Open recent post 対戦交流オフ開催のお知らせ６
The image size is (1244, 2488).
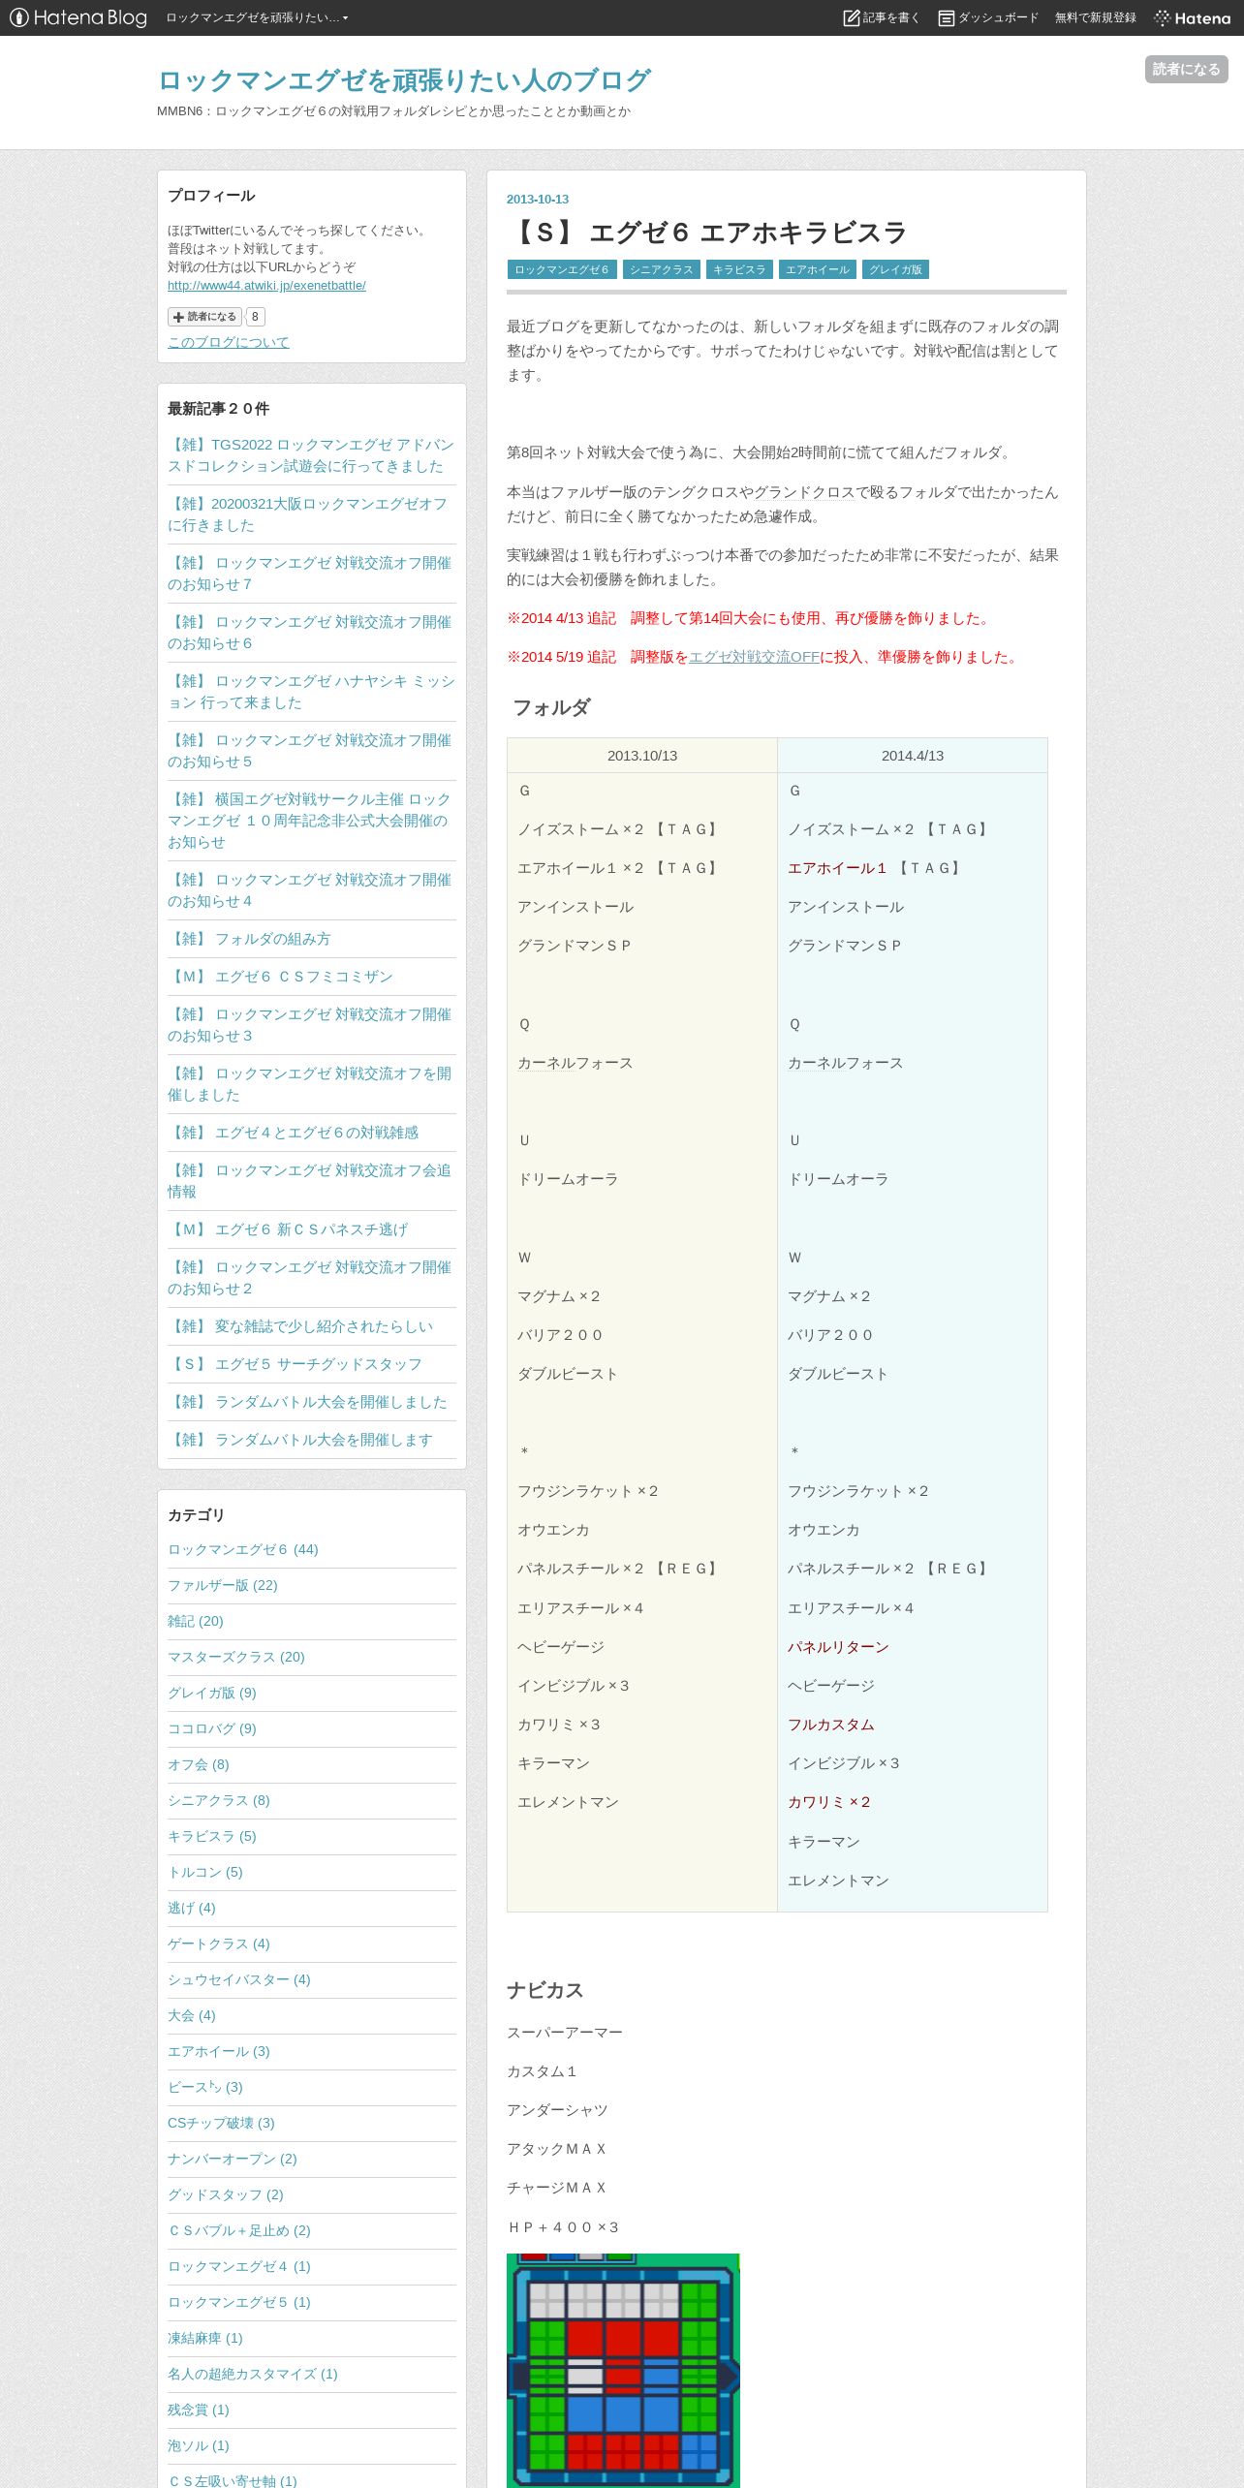tap(310, 633)
